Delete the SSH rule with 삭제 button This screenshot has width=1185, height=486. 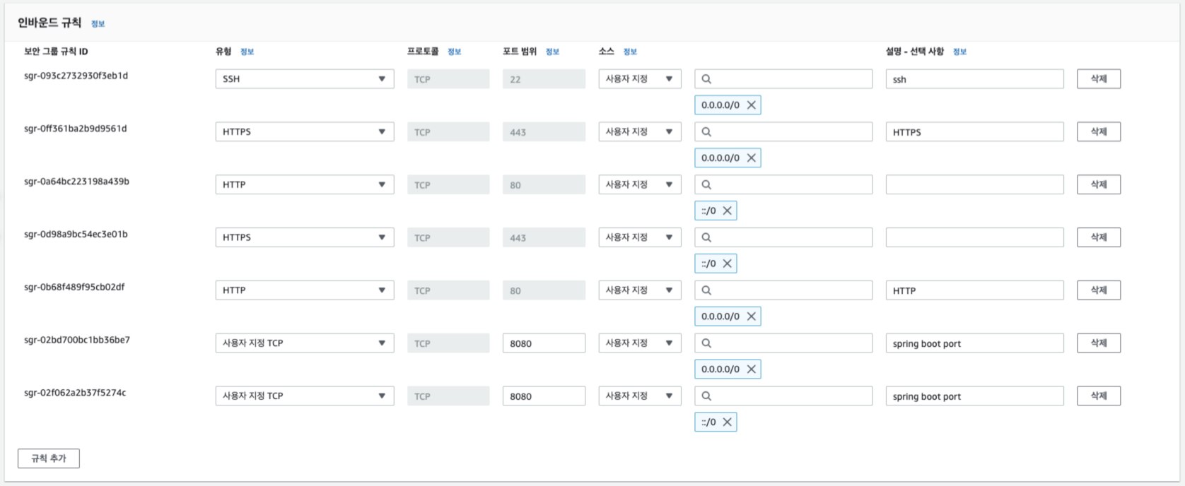point(1099,79)
